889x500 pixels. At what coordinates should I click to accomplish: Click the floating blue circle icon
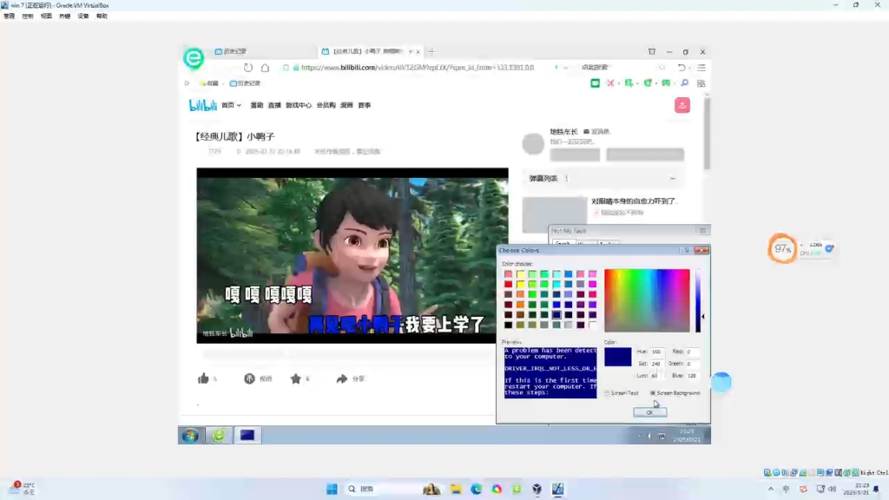[721, 383]
